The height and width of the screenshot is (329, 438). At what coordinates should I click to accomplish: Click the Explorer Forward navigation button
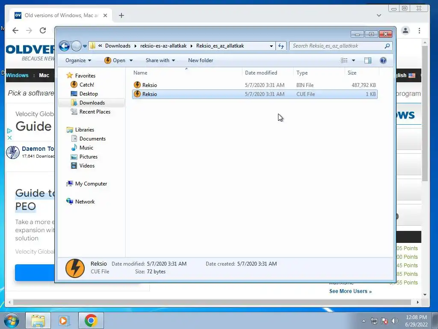[76, 46]
